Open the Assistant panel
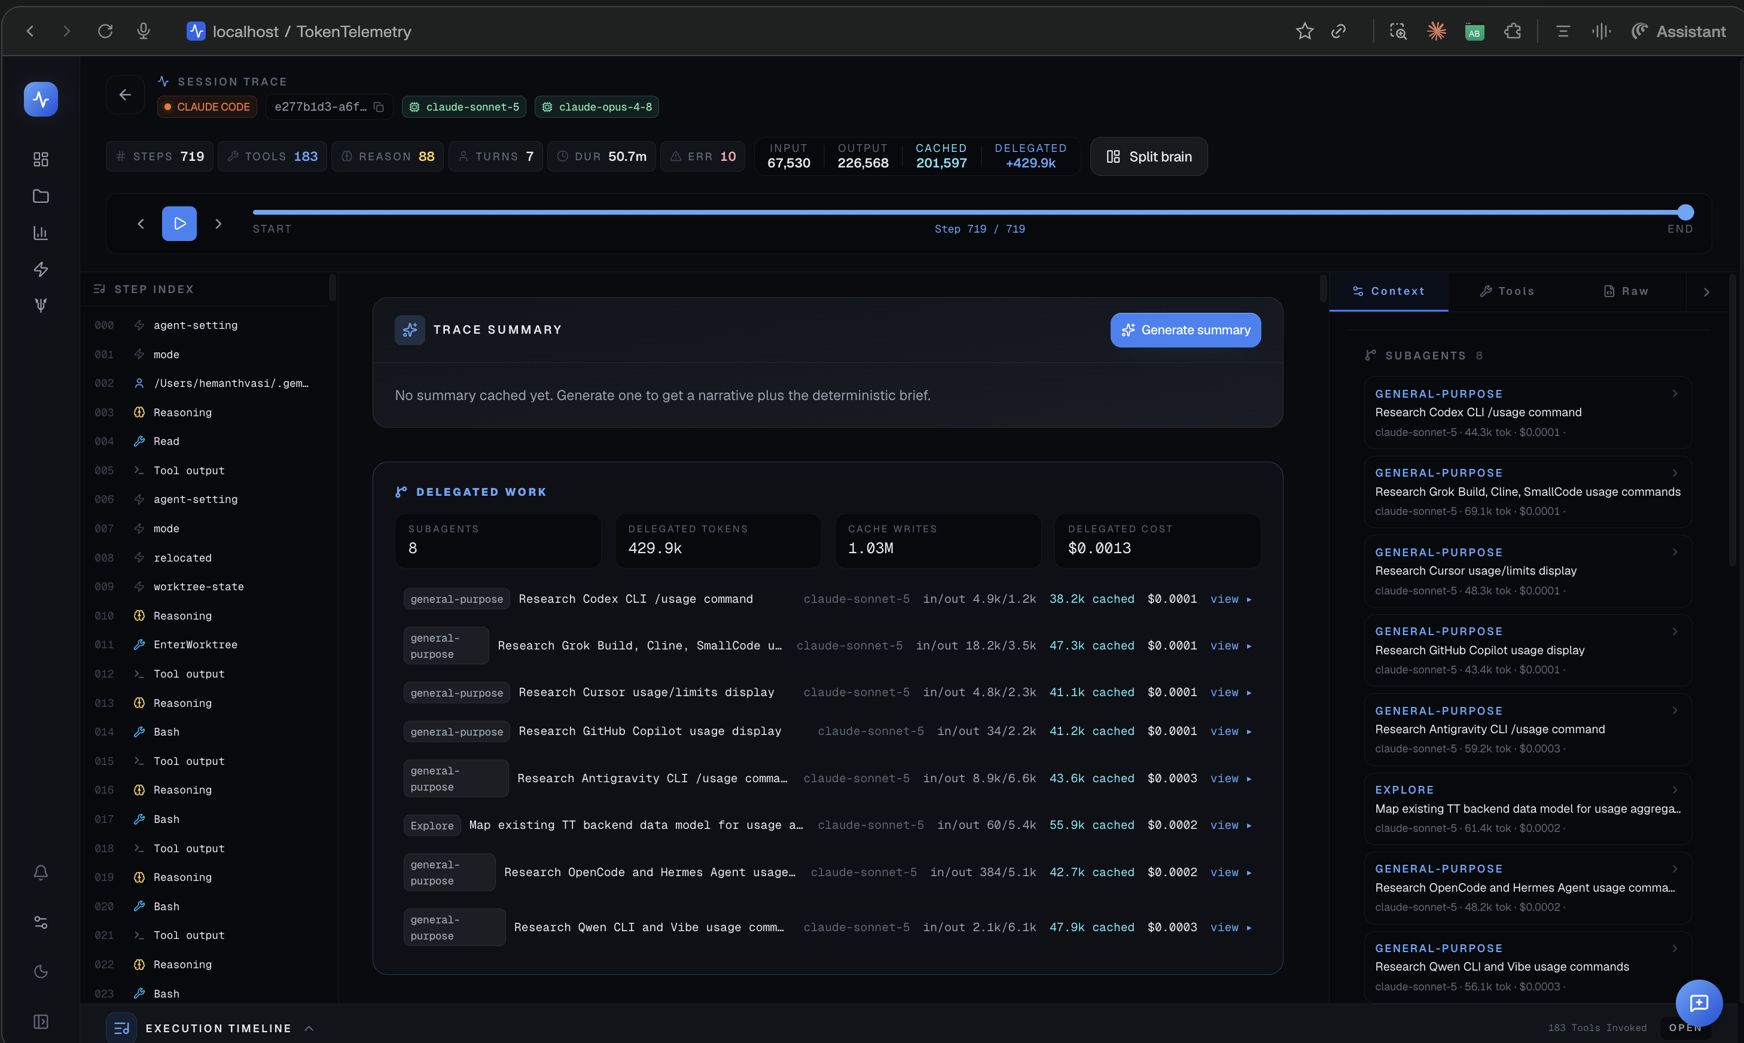This screenshot has width=1744, height=1043. coord(1678,32)
